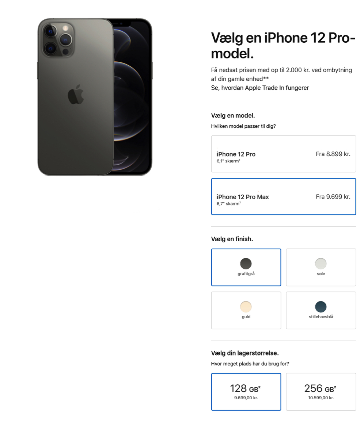Pick the 128 GB storage option

pos(246,392)
